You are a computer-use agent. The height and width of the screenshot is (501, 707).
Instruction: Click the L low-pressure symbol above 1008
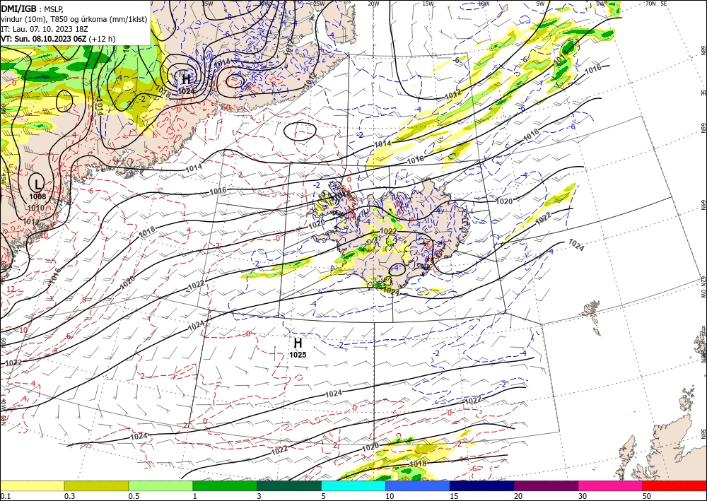coord(37,184)
